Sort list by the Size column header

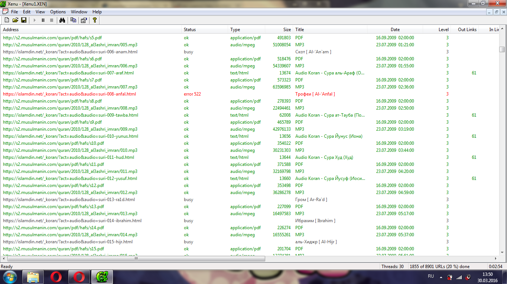pyautogui.click(x=287, y=30)
